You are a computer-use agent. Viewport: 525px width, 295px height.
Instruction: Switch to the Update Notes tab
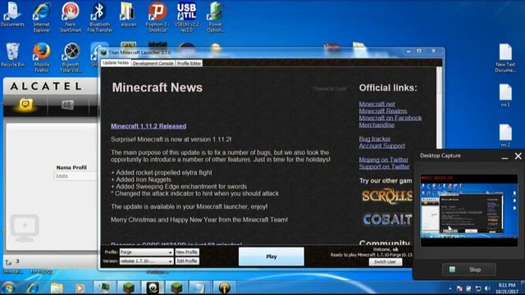tap(116, 63)
